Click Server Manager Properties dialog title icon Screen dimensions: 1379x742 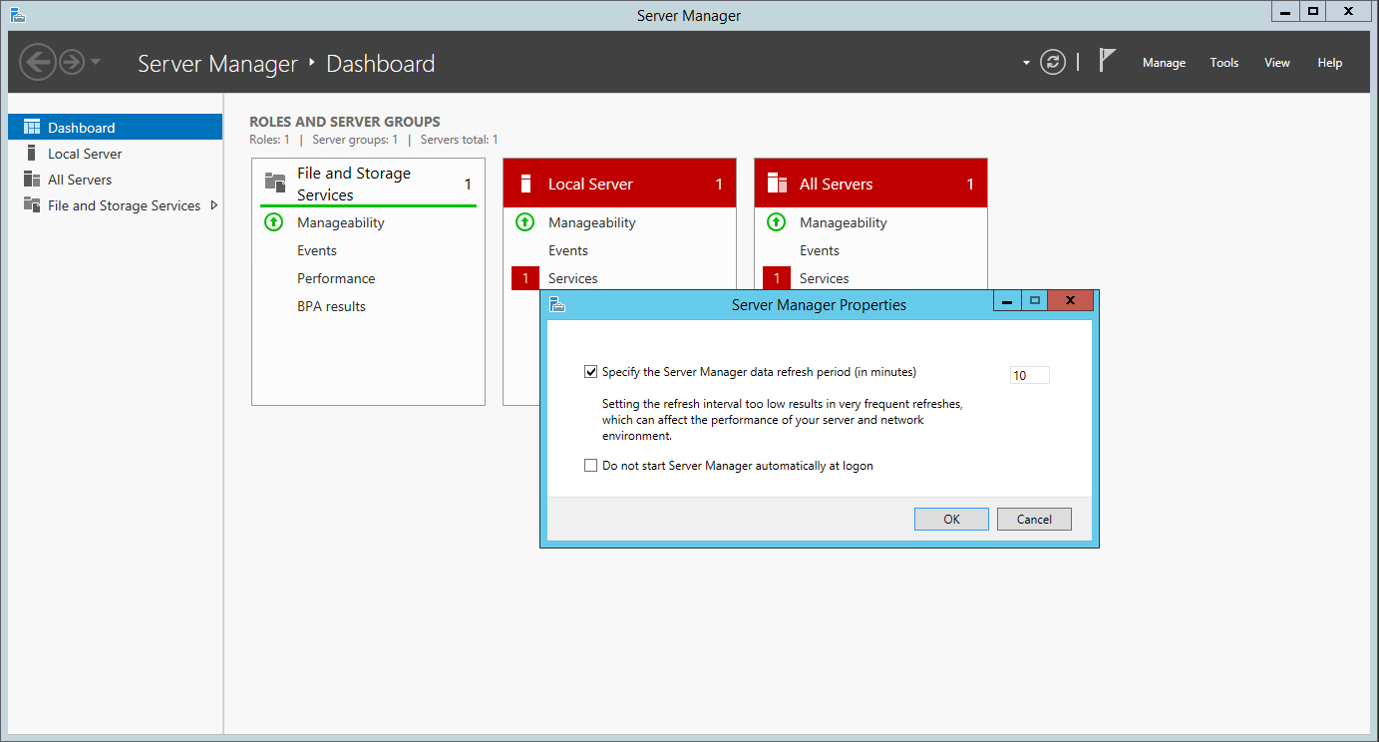pos(558,305)
